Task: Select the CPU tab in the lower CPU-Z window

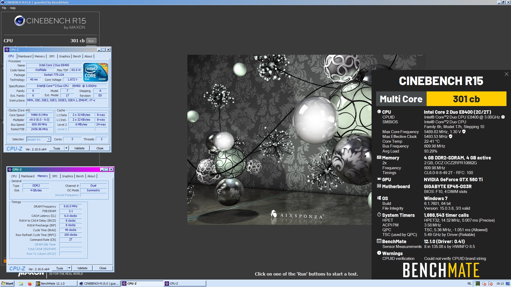Action: pos(14,176)
